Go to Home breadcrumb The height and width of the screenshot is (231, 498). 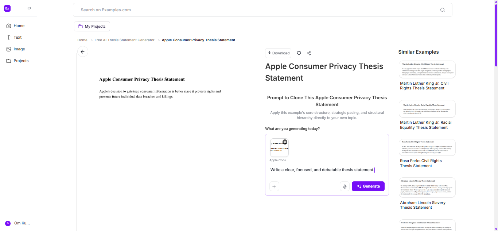(82, 40)
